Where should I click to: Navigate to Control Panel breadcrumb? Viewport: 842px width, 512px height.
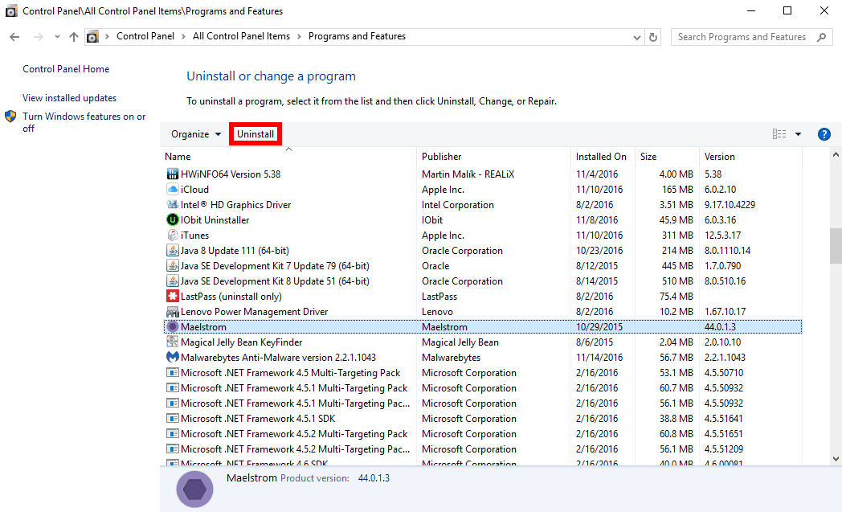pos(145,36)
